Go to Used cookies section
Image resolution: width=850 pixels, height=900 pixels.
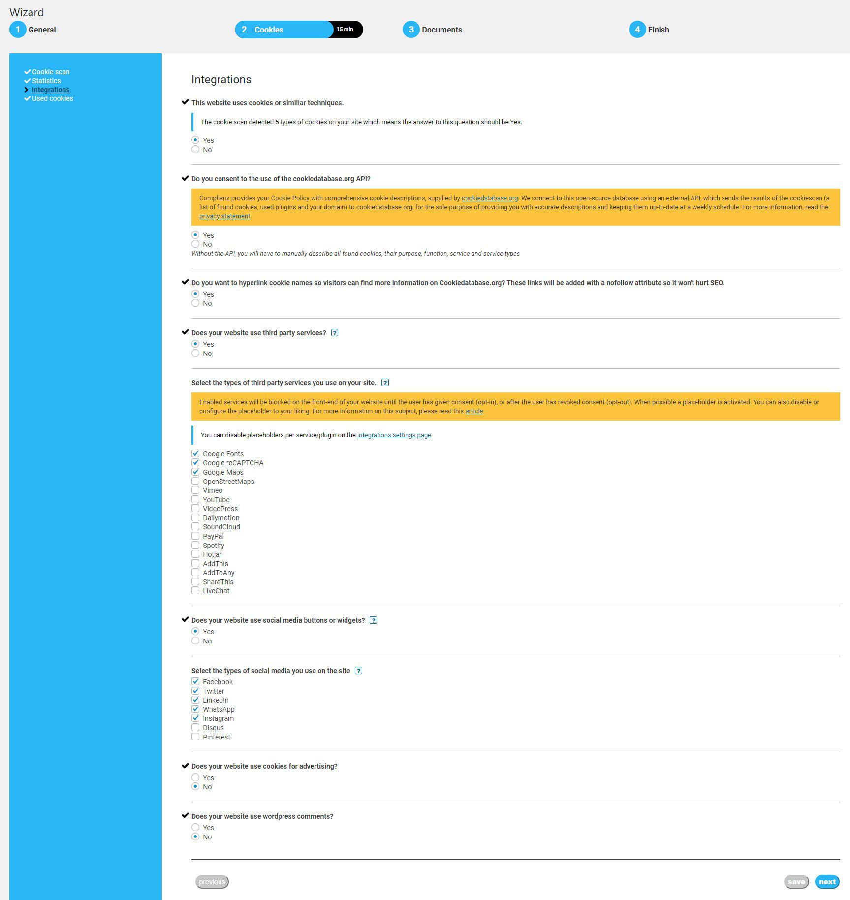53,98
